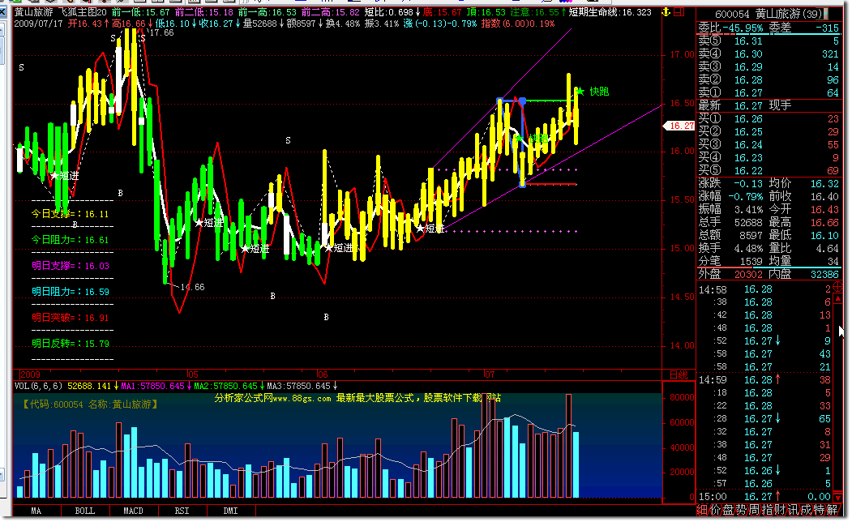Open the 特 tab in bottom-right panel

point(820,510)
